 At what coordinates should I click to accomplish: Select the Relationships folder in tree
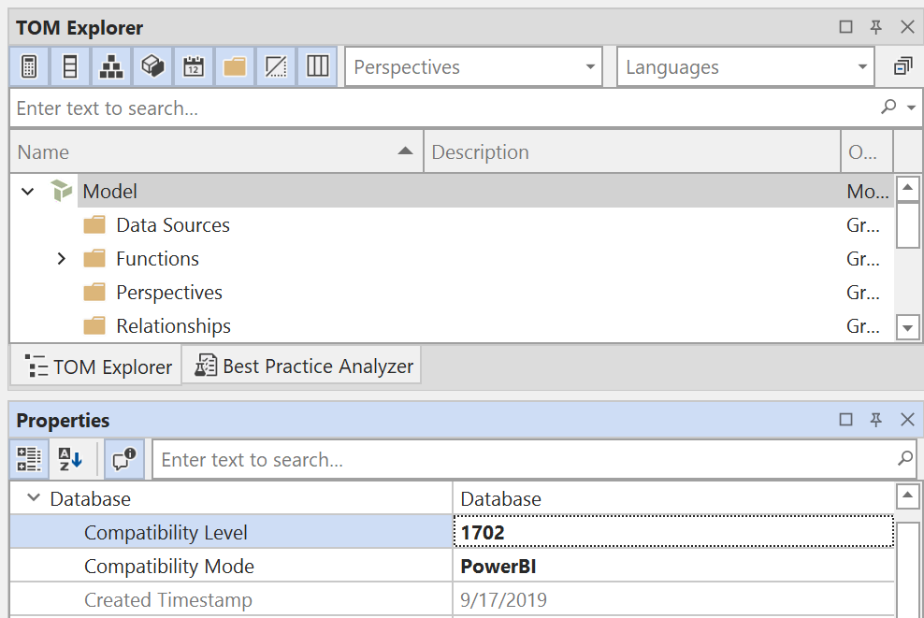point(173,326)
